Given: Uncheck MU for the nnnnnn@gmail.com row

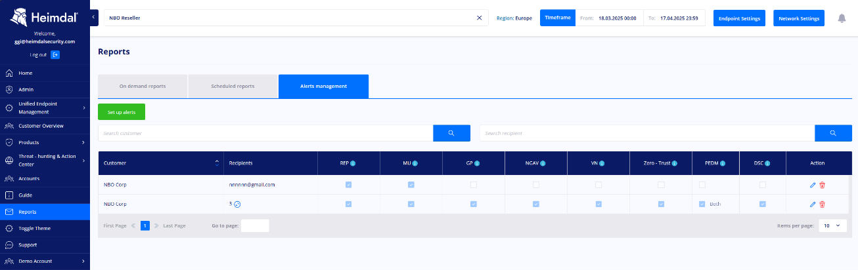Looking at the screenshot, I should pos(411,185).
